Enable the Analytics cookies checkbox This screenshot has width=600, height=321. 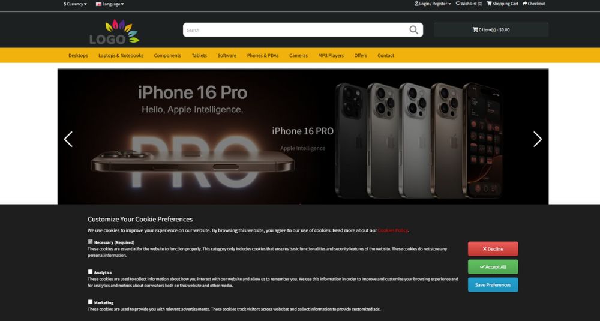[x=91, y=272]
